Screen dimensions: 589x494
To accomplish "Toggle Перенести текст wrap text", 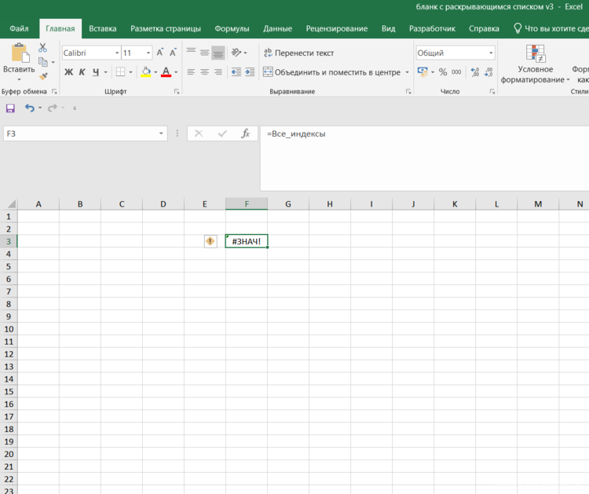I will 298,53.
